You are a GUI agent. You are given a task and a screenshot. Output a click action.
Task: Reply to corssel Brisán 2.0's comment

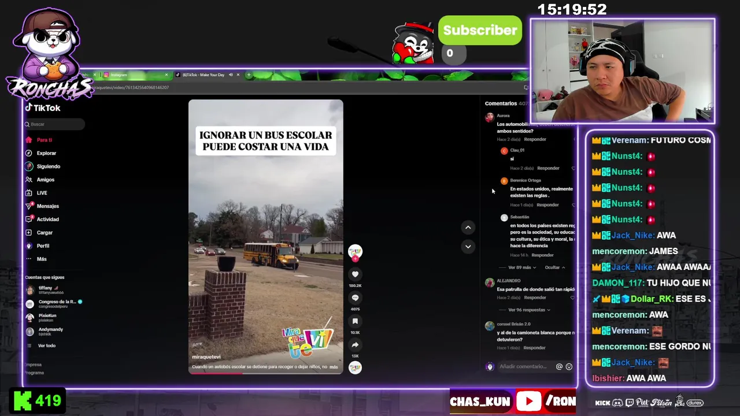coord(534,348)
